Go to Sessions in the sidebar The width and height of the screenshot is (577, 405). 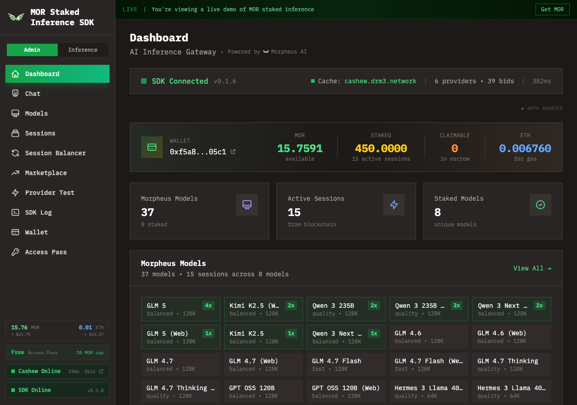pos(40,133)
